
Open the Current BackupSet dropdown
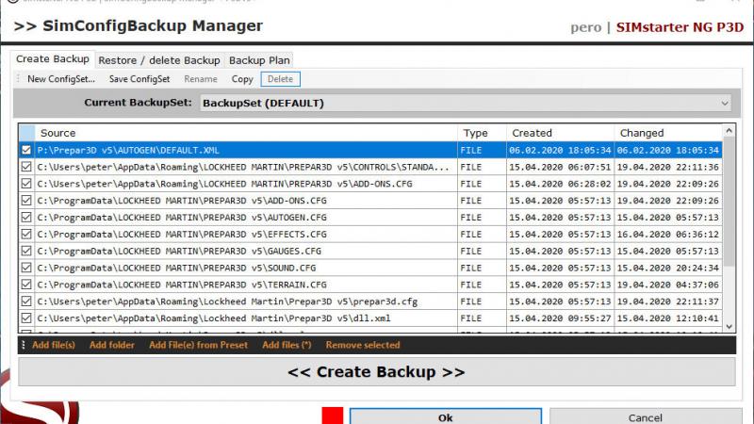coord(466,103)
